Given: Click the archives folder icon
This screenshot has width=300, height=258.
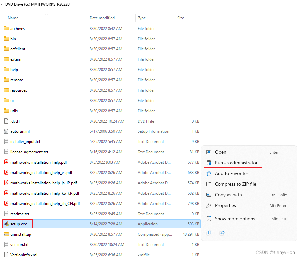Looking at the screenshot, I should pos(6,29).
